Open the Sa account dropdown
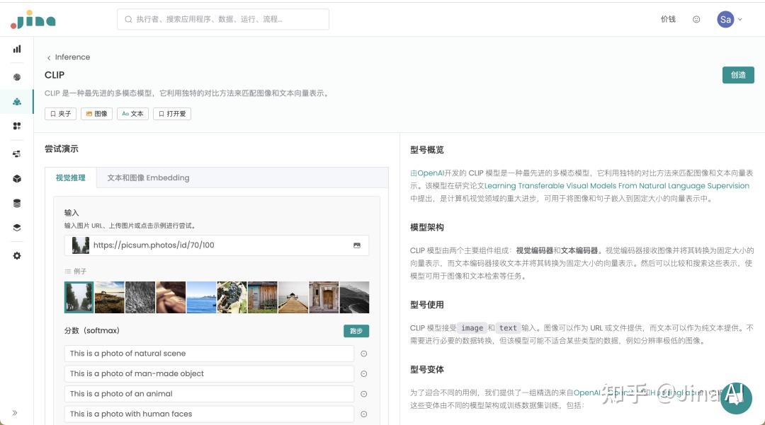The height and width of the screenshot is (425, 765). tap(730, 19)
